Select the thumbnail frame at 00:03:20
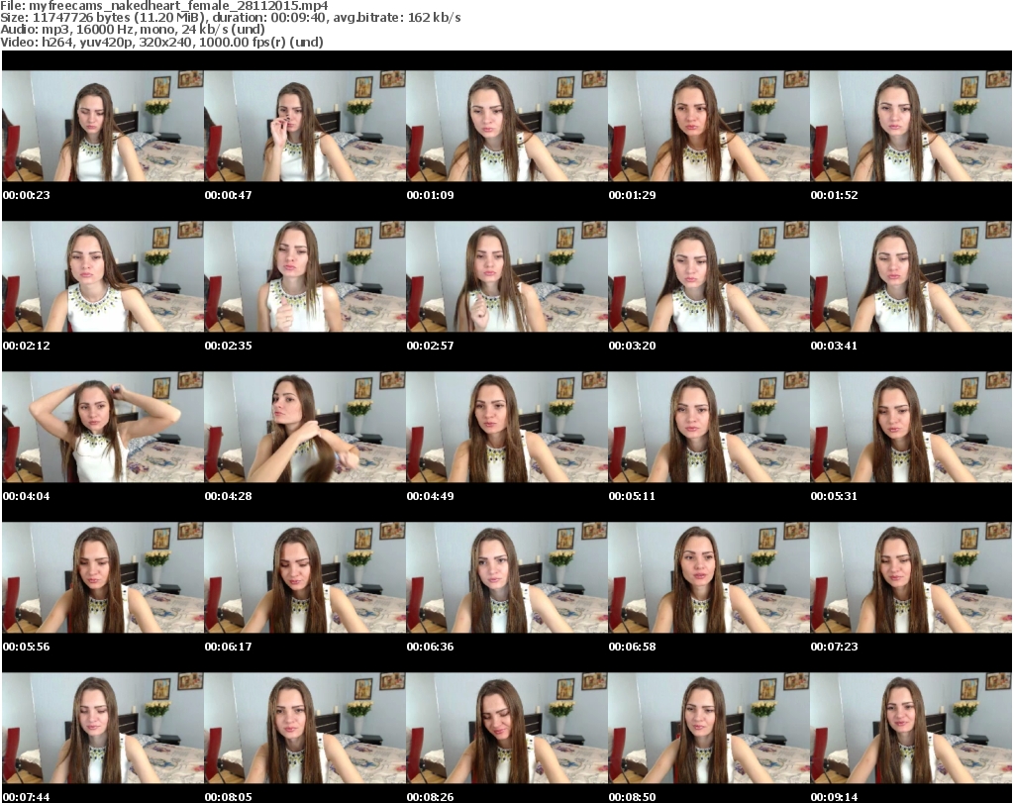1014x803 pixels. point(709,276)
